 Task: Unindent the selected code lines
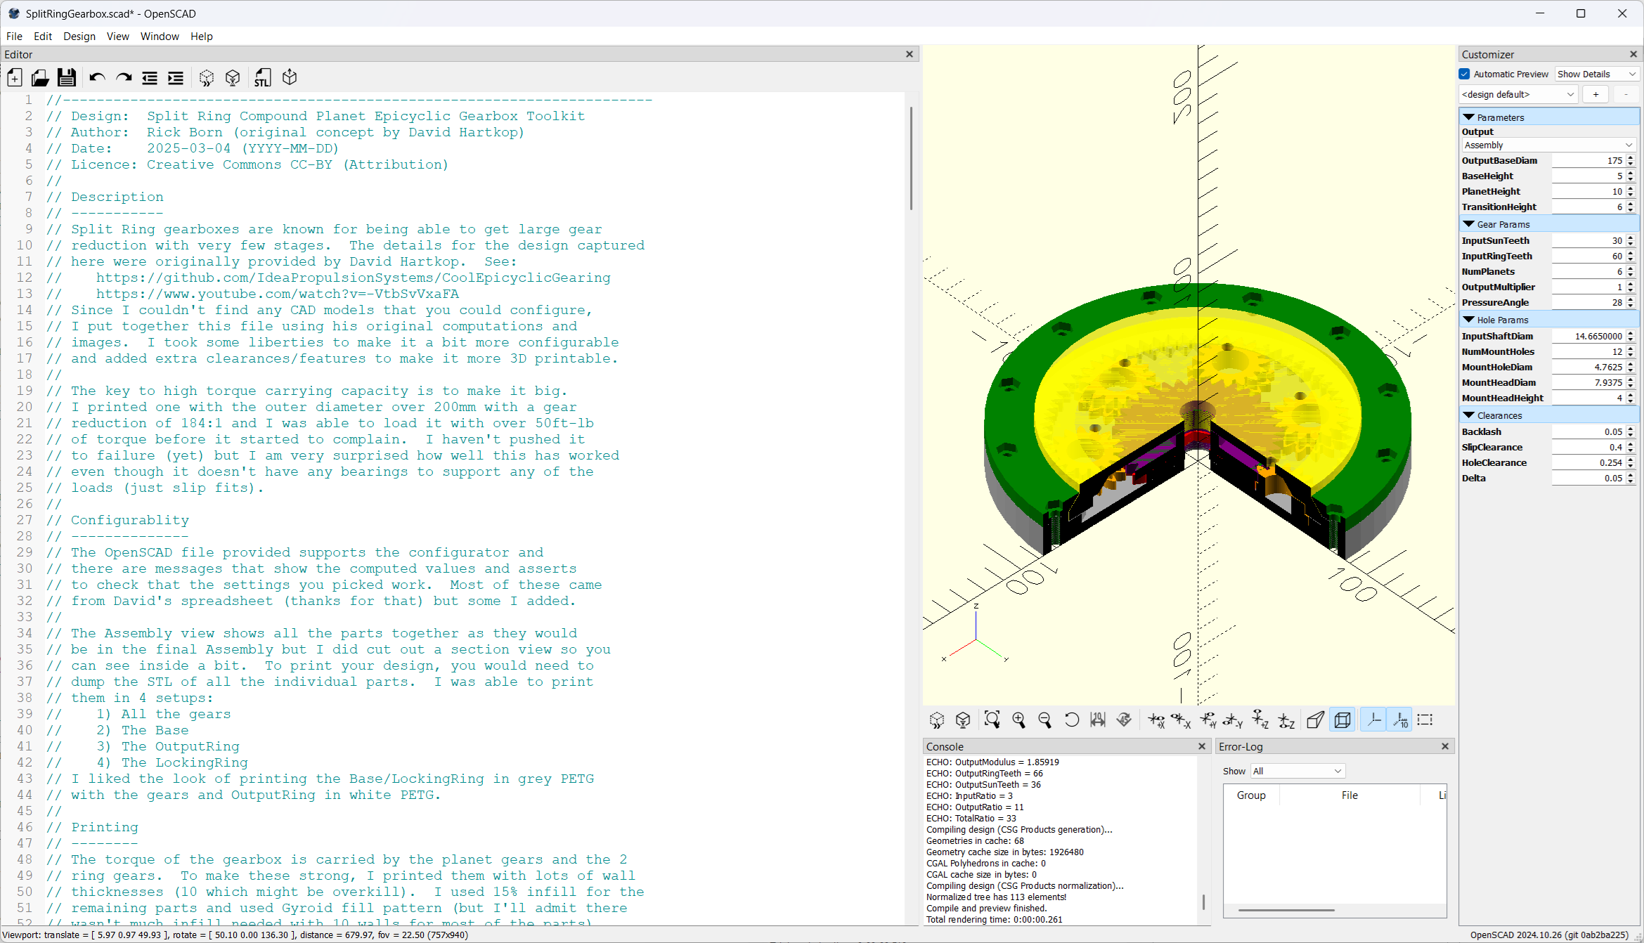point(150,78)
